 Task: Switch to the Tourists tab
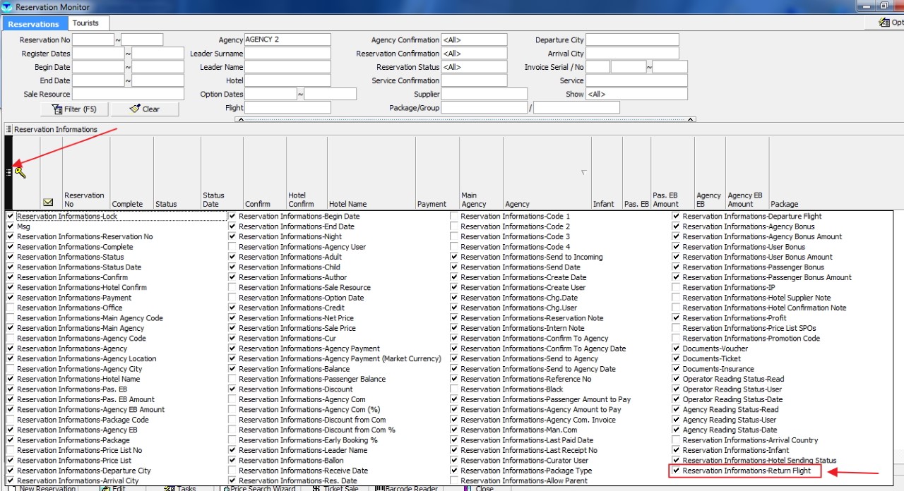(85, 23)
